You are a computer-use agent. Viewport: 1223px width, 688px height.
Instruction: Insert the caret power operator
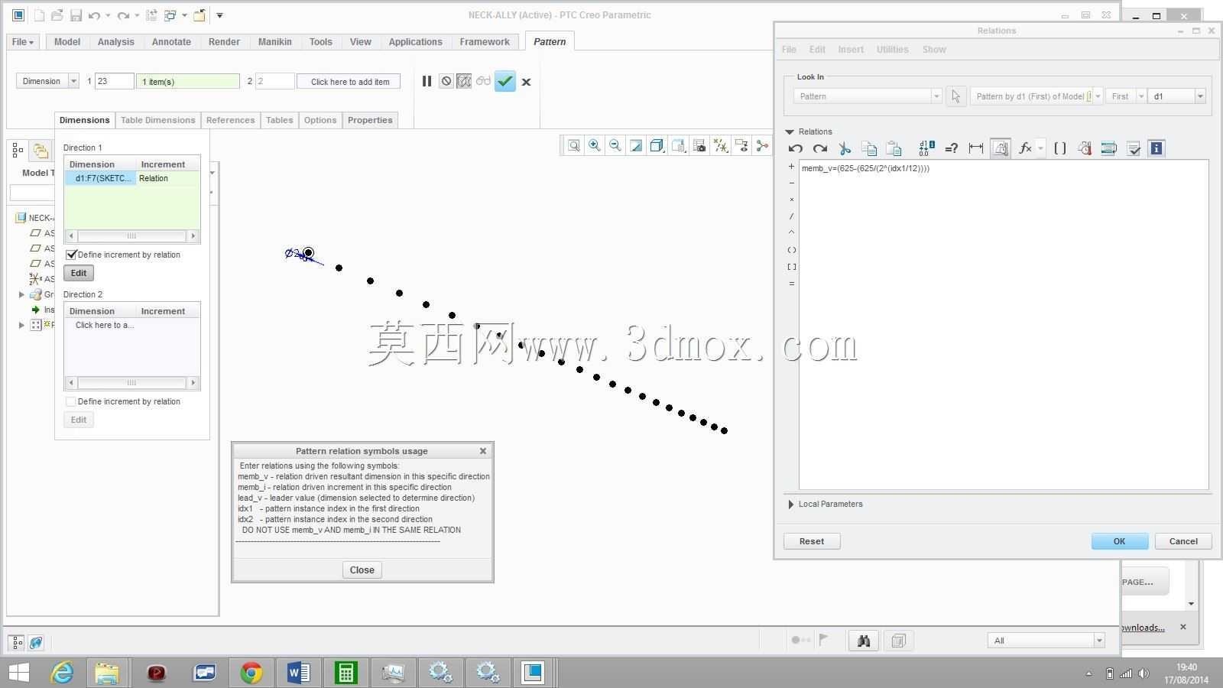[791, 232]
